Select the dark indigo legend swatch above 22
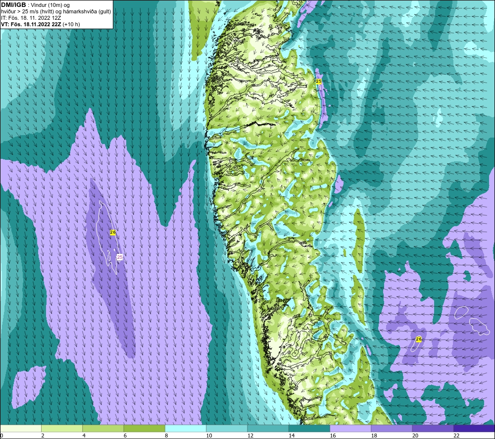 474,429
